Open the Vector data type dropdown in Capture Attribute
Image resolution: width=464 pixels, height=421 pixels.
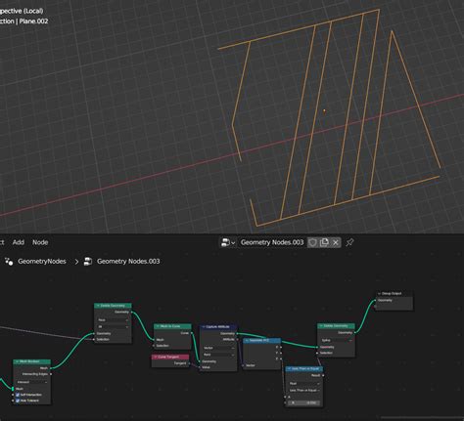pyautogui.click(x=218, y=348)
